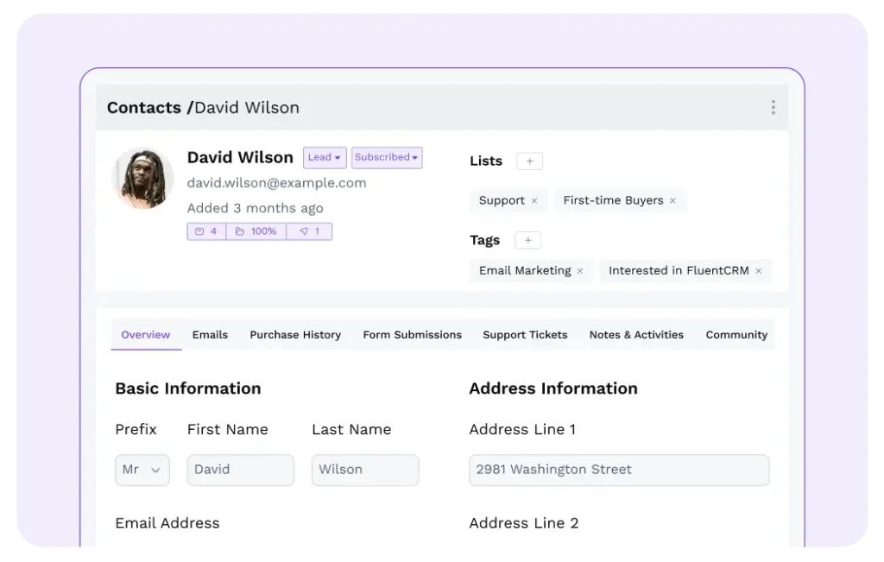The width and height of the screenshot is (884, 562).
Task: Open the Subscribed status dropdown
Action: (387, 157)
